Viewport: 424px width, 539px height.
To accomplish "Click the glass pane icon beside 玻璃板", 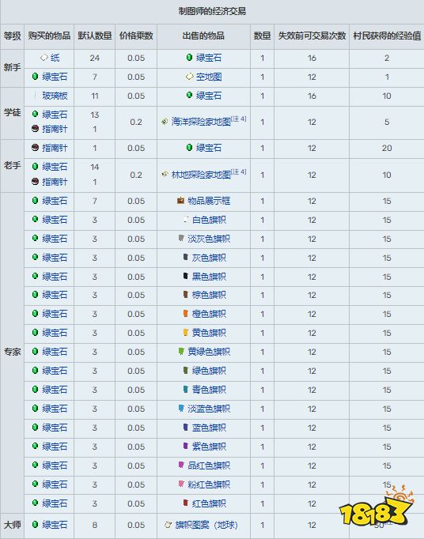I will point(36,96).
